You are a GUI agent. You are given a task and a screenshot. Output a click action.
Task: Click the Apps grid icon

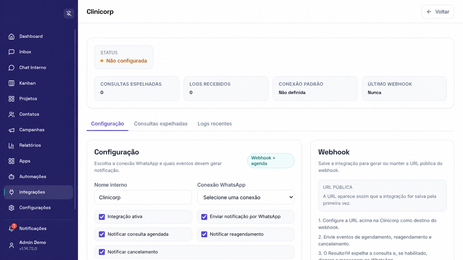[x=12, y=161]
